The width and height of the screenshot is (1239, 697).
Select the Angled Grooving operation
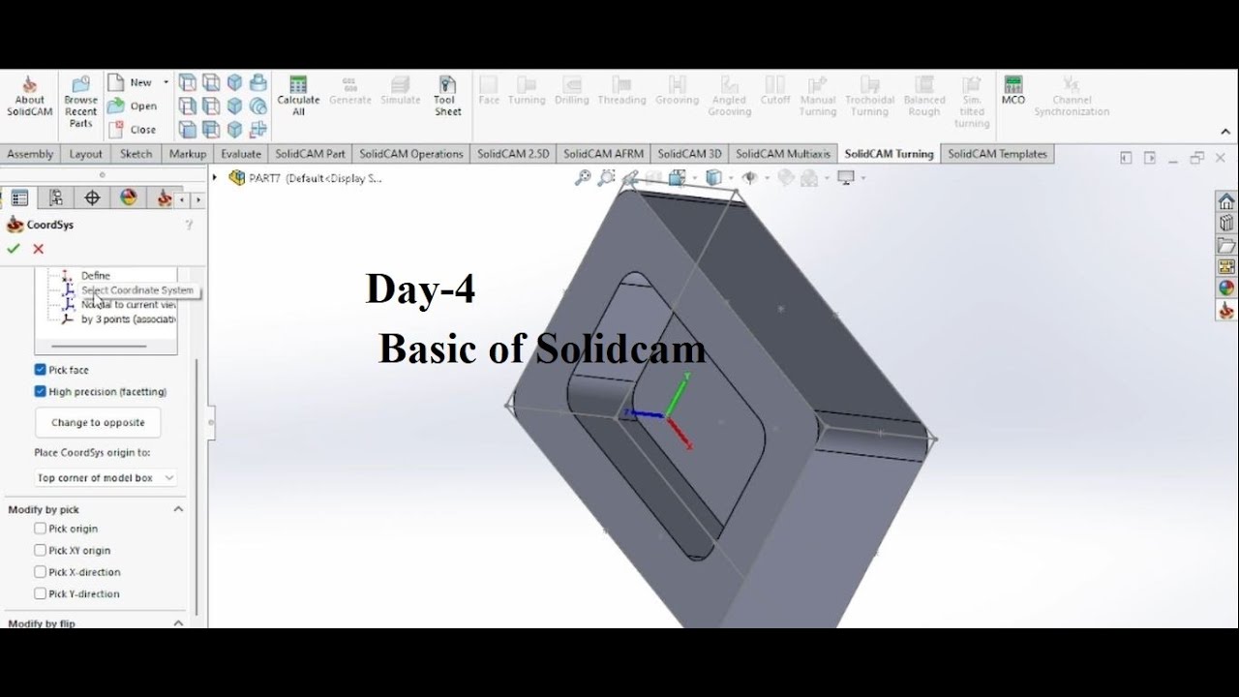point(729,97)
